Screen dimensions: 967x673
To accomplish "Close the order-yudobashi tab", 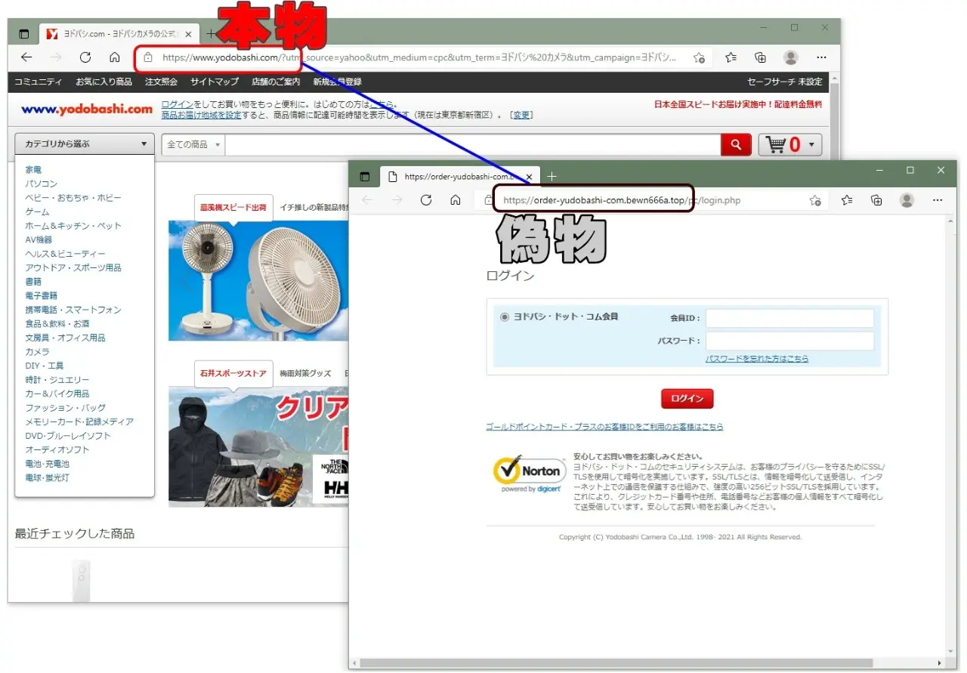I will point(530,177).
